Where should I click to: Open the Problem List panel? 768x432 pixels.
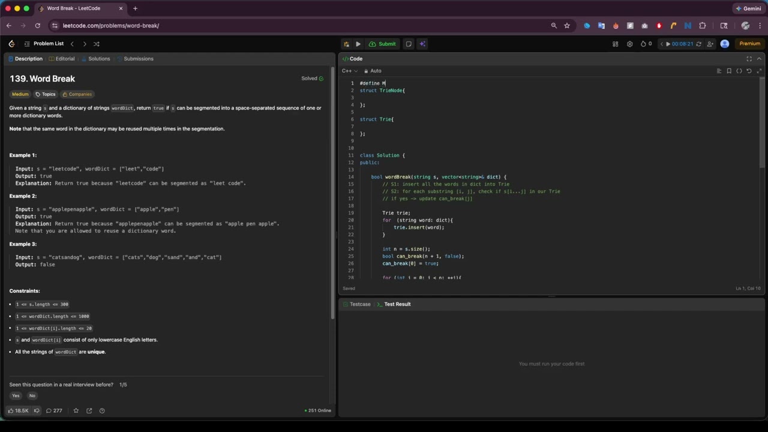[44, 44]
